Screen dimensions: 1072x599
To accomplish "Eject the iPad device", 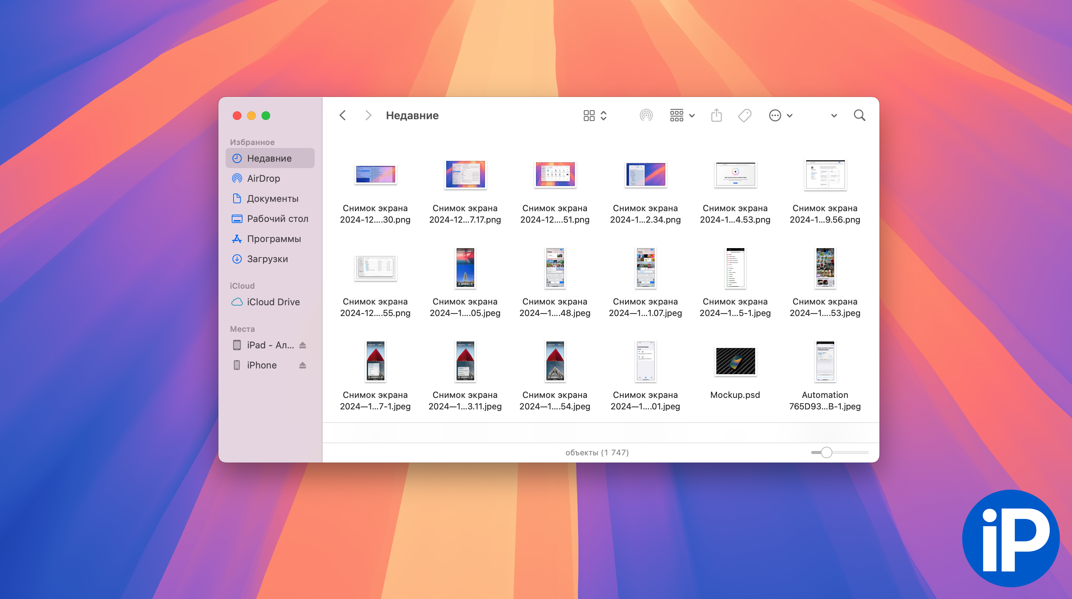I will pos(302,345).
